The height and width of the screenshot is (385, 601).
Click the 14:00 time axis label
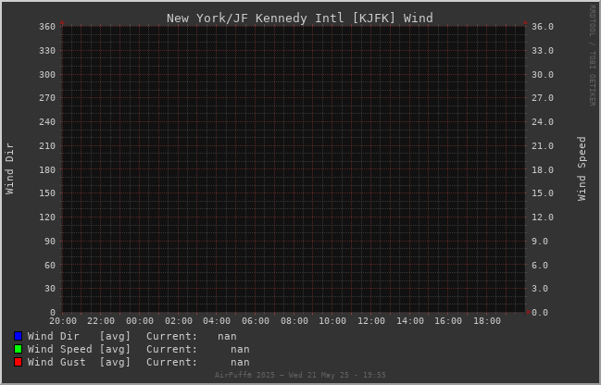click(410, 320)
